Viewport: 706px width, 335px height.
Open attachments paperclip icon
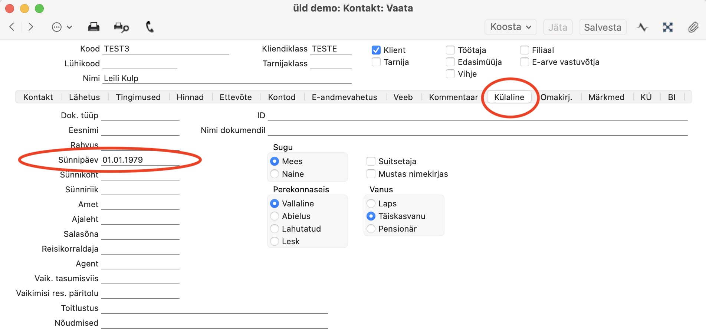coord(693,27)
